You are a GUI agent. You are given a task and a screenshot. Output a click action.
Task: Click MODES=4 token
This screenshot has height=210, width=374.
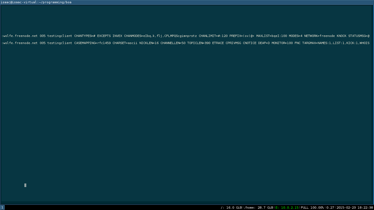pyautogui.click(x=295, y=36)
